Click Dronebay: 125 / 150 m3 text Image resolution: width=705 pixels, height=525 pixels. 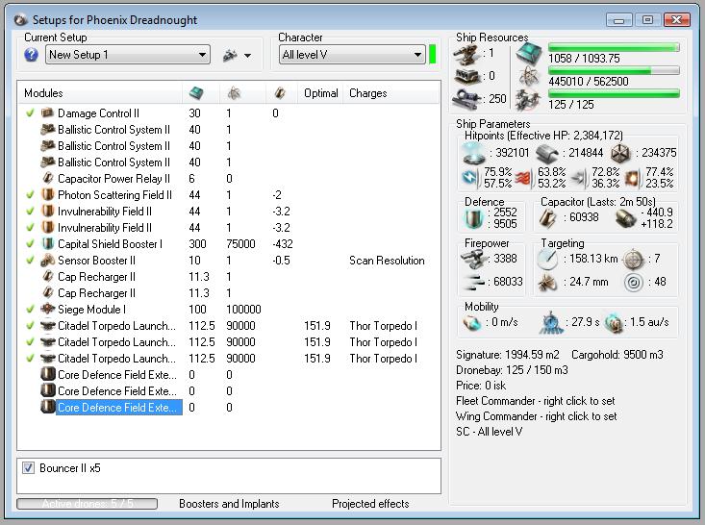[512, 370]
